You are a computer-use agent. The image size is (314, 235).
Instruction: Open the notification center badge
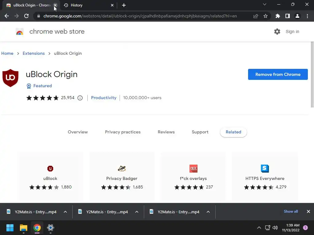pos(305,228)
